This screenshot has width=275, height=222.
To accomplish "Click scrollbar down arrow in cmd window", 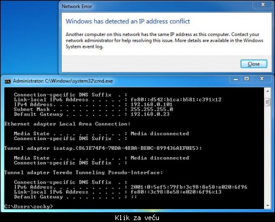I will coord(268,205).
